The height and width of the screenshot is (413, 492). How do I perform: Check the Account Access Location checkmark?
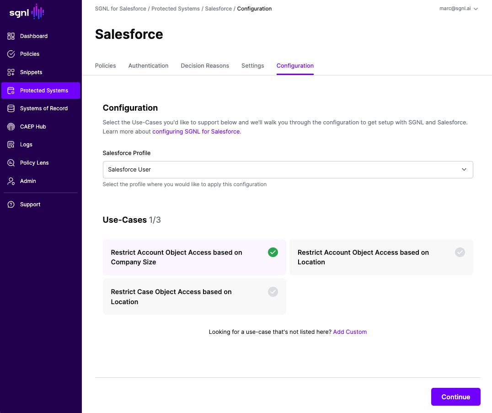(x=460, y=252)
